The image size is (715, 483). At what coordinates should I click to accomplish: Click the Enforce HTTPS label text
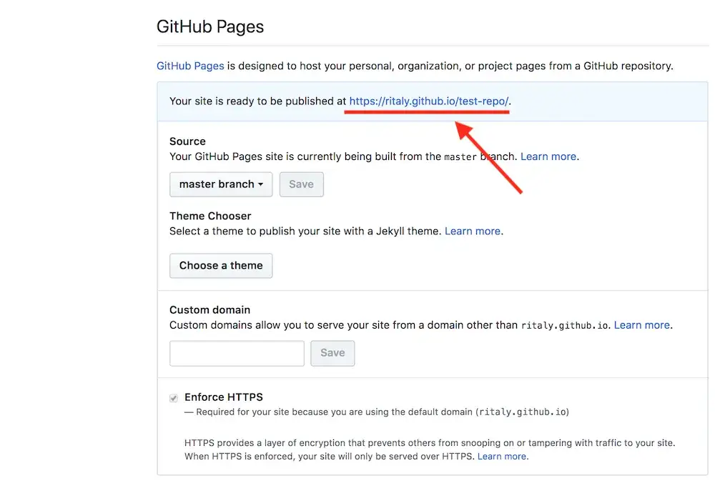point(224,397)
